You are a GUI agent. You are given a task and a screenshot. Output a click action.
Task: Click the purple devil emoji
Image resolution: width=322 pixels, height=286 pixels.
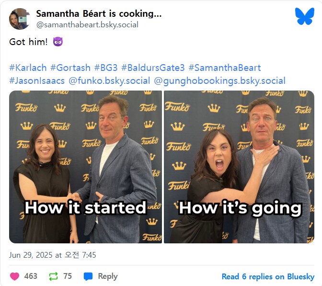click(58, 42)
